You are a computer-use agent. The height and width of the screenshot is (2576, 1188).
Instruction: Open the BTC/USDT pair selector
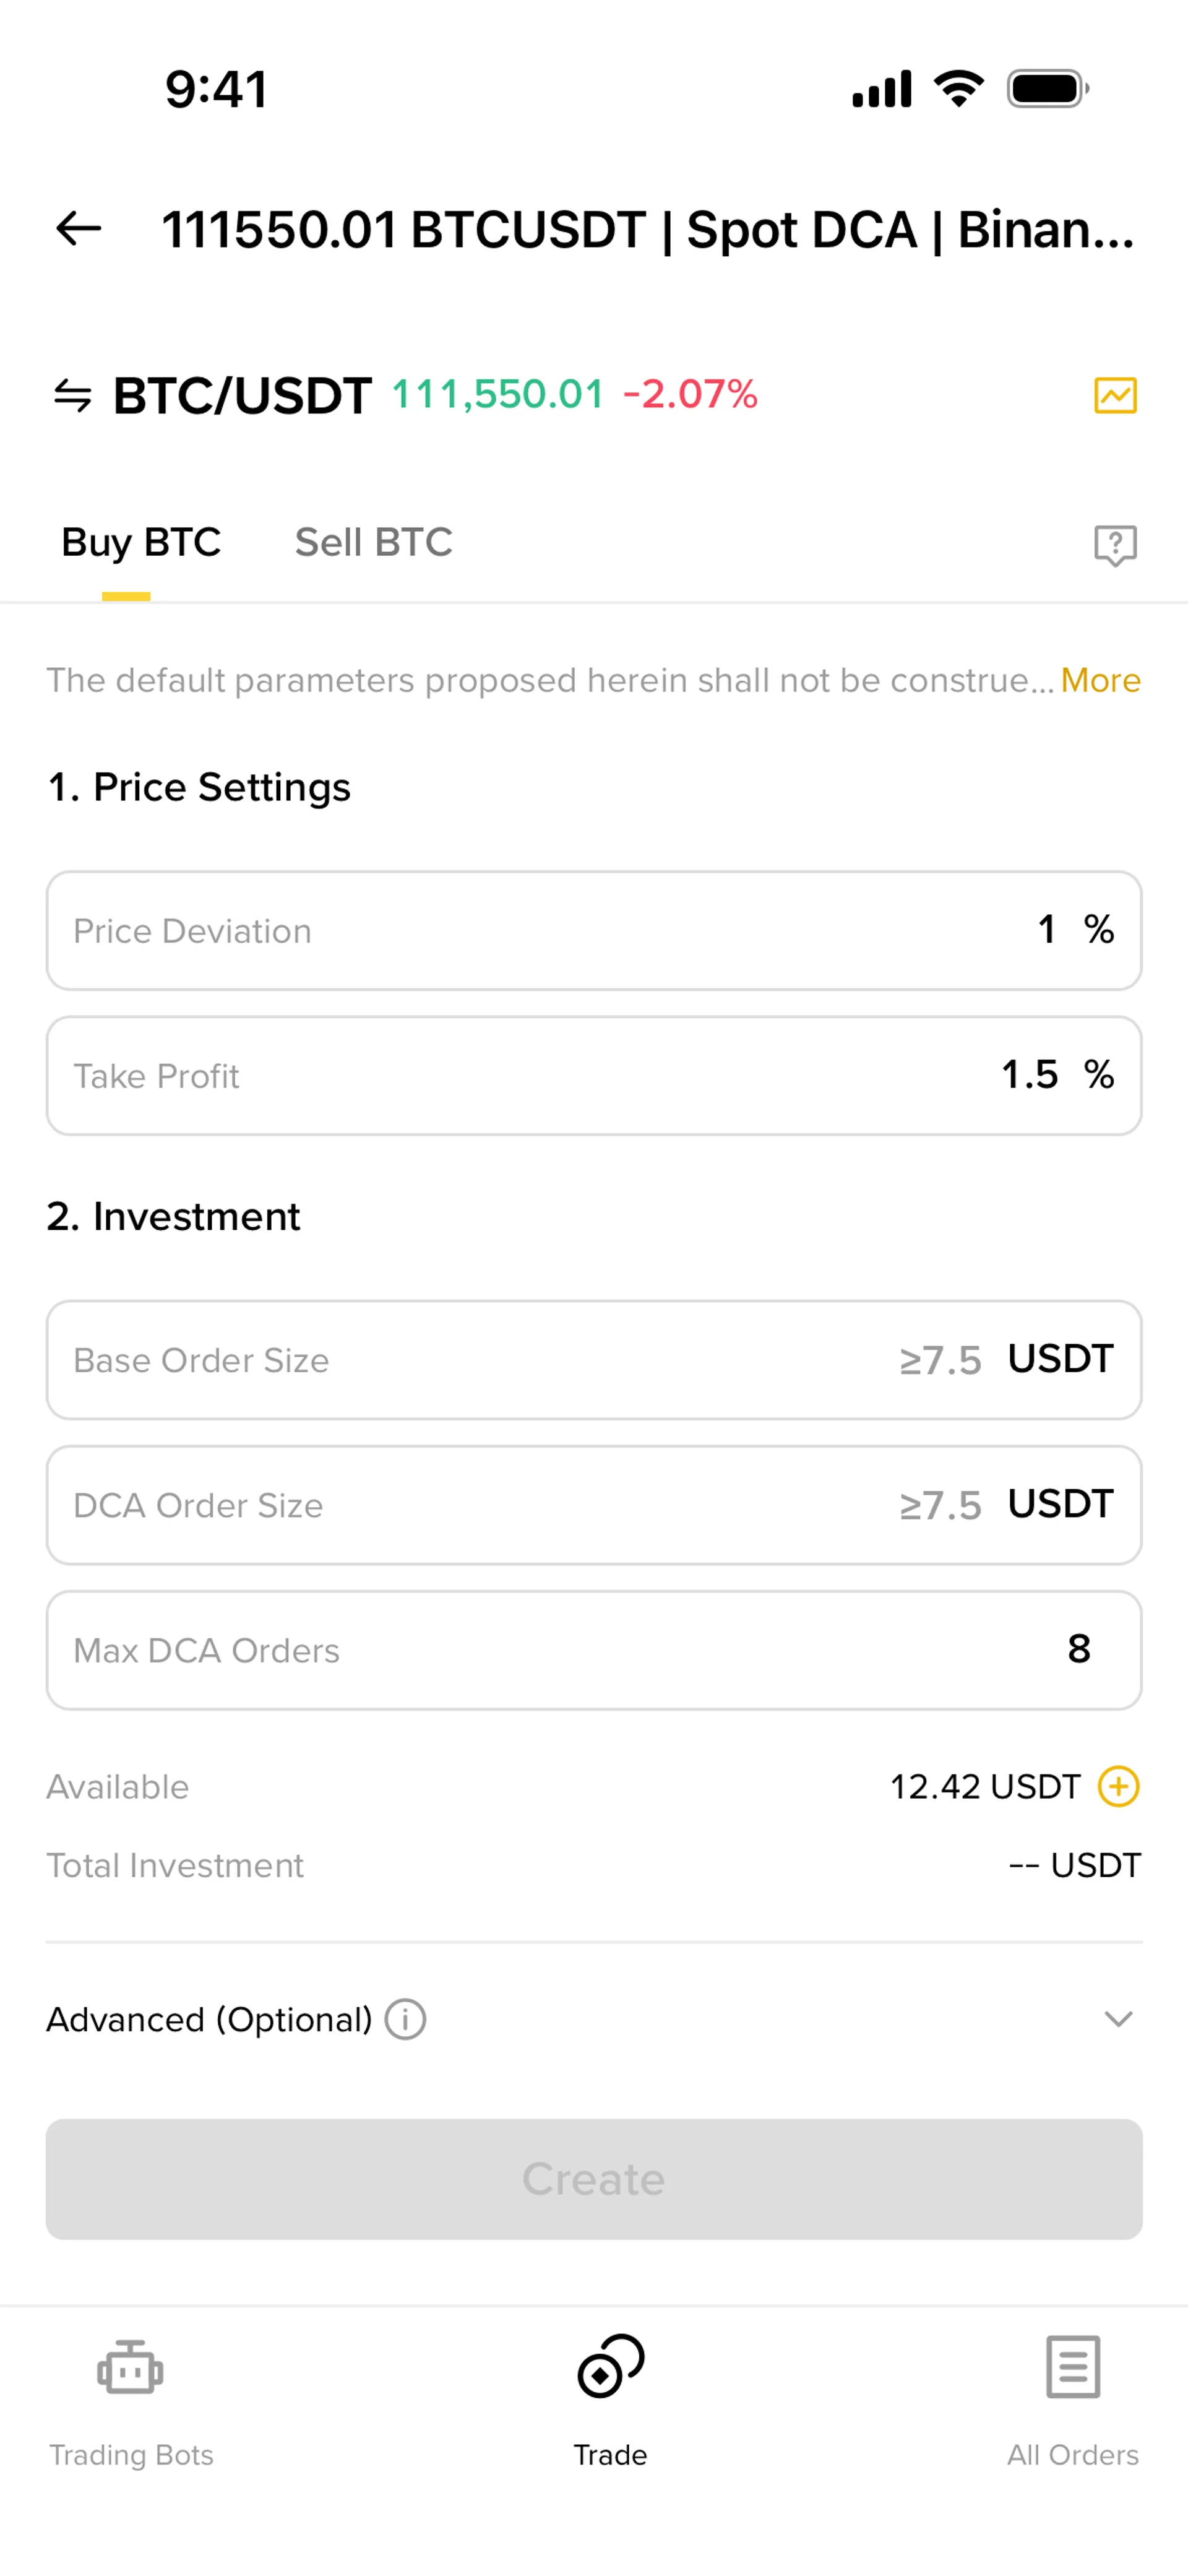242,395
